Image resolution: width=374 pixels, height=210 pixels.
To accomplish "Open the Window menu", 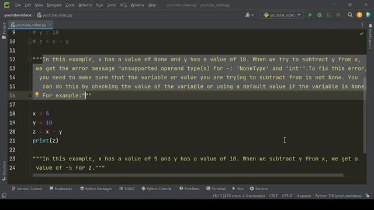I will tap(137, 5).
